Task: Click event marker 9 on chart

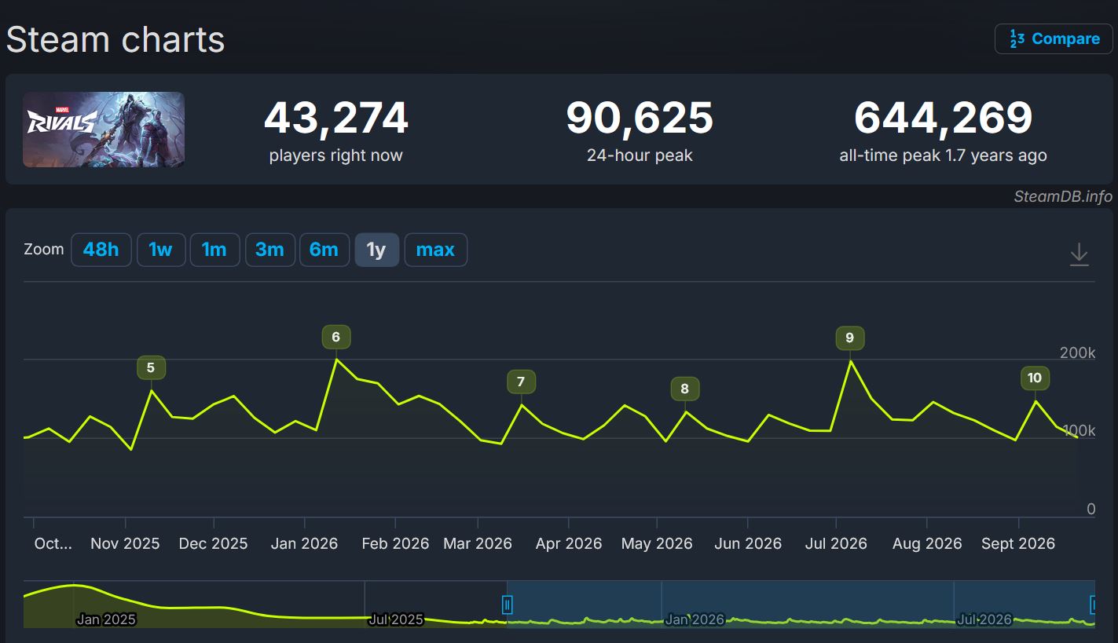Action: (x=849, y=338)
